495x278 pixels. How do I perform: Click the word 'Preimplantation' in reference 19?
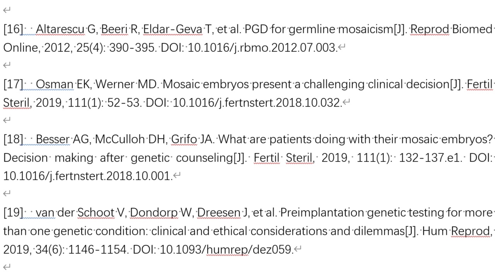[x=322, y=212]
